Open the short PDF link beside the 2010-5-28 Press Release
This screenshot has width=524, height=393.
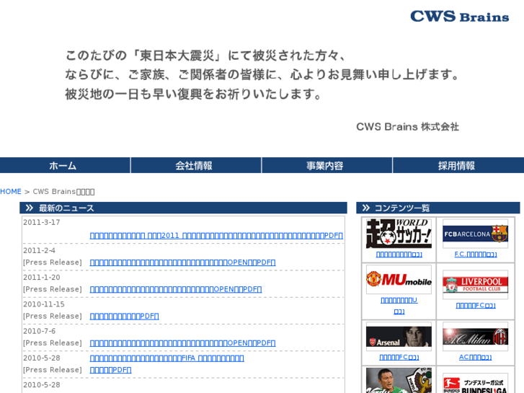pyautogui.click(x=110, y=370)
